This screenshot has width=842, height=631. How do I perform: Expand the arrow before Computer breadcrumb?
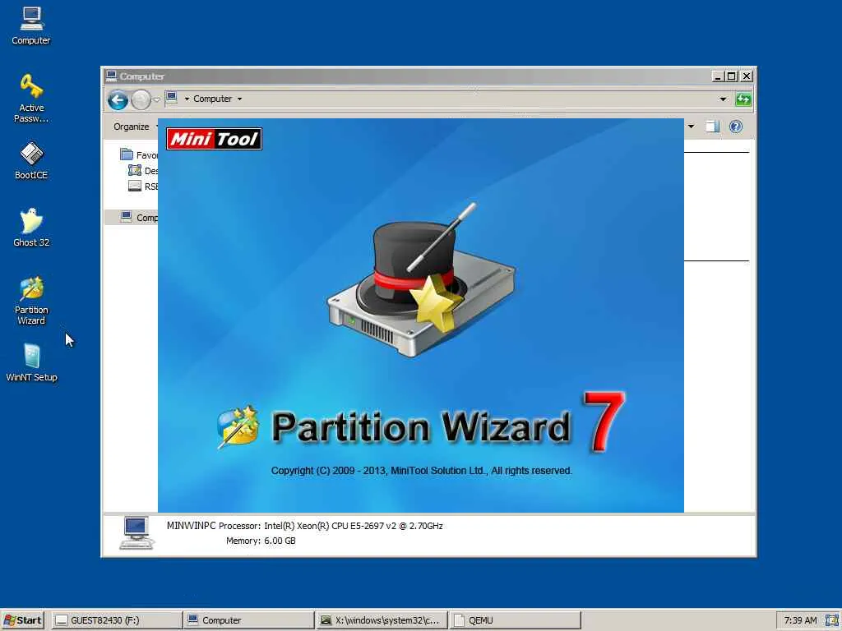click(x=187, y=99)
